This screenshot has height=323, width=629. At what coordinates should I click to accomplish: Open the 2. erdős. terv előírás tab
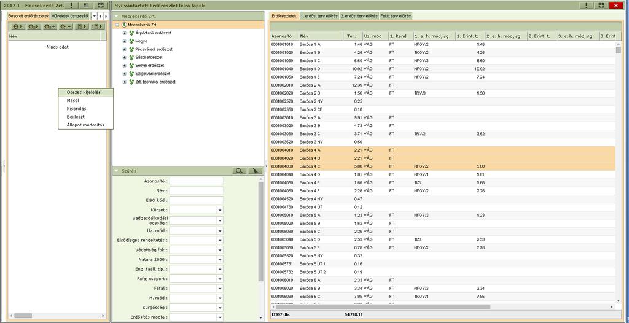click(x=359, y=16)
